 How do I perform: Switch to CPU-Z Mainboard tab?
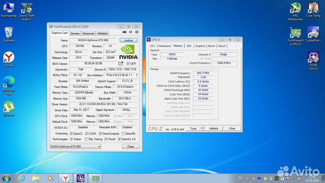click(x=165, y=46)
